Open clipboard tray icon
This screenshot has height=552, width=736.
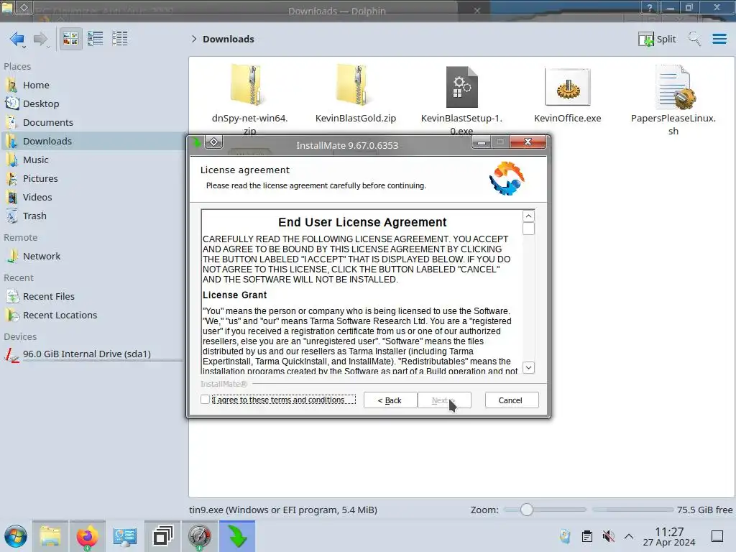586,536
